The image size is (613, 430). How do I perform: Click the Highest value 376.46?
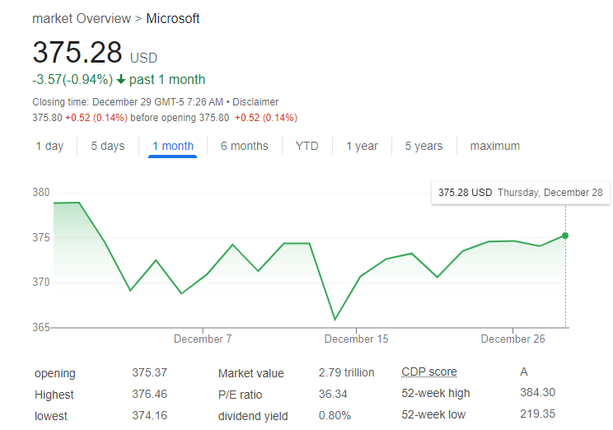[x=149, y=394]
